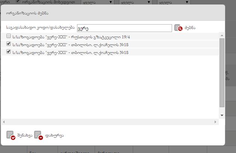This screenshot has width=236, height=153.
Task: Click the vertical scrollbar up arrow
Action: (222, 35)
